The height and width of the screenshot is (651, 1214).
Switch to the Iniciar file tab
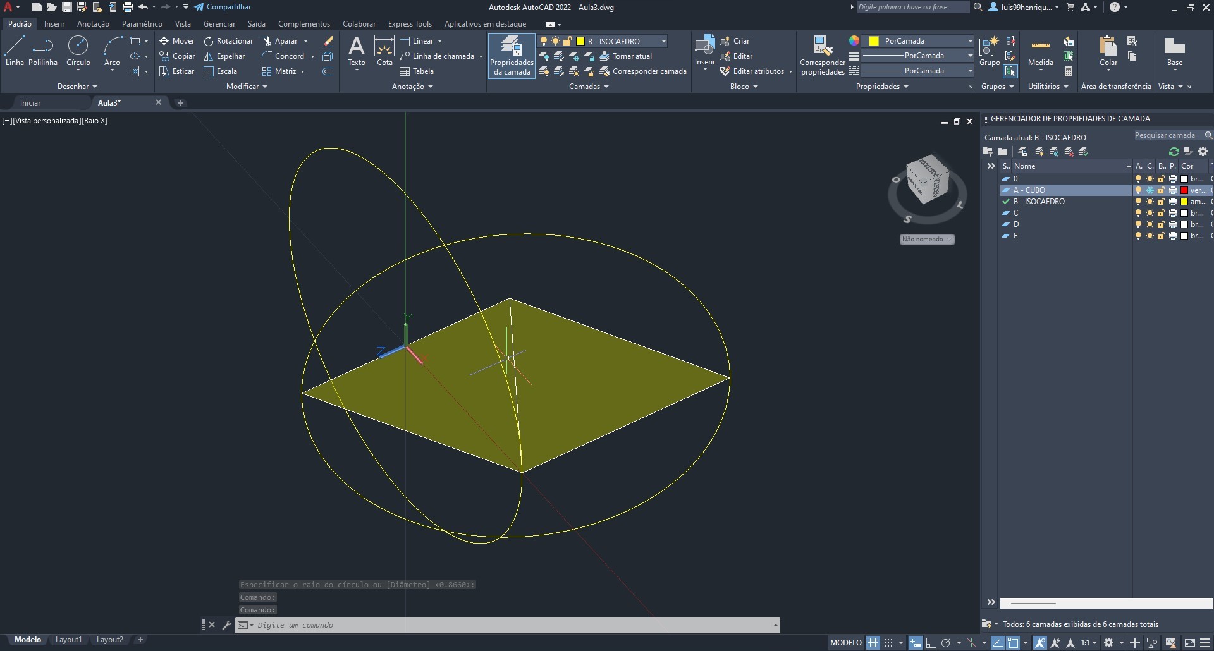point(30,103)
